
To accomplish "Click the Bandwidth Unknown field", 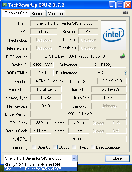I will (x=109, y=106).
